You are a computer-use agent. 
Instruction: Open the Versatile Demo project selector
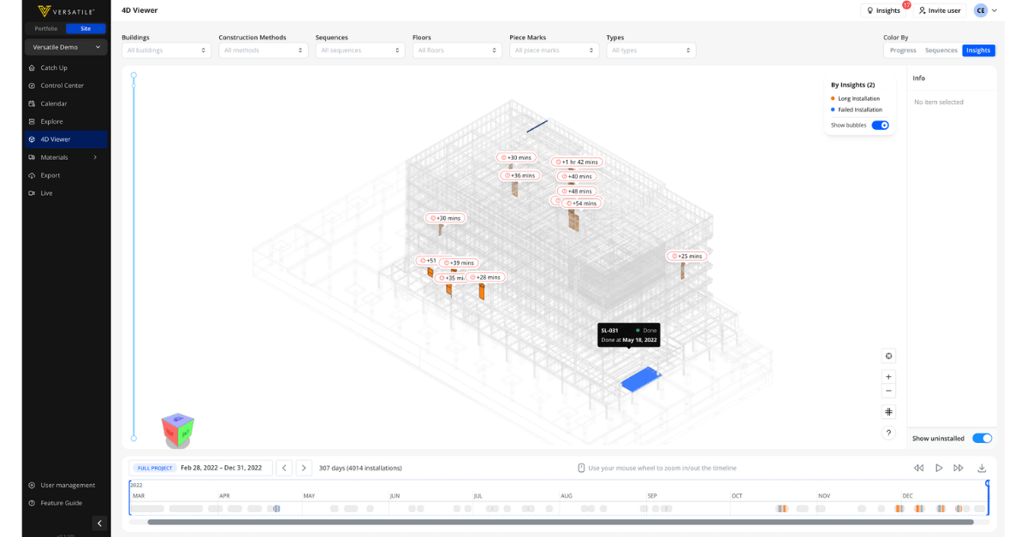66,47
